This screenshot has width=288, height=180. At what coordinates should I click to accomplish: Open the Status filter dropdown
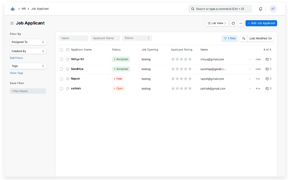(137, 38)
